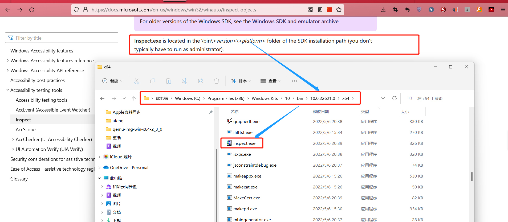Select qemu-img-win-x64-2_3_0 folder
The image size is (508, 222).
[x=137, y=129]
